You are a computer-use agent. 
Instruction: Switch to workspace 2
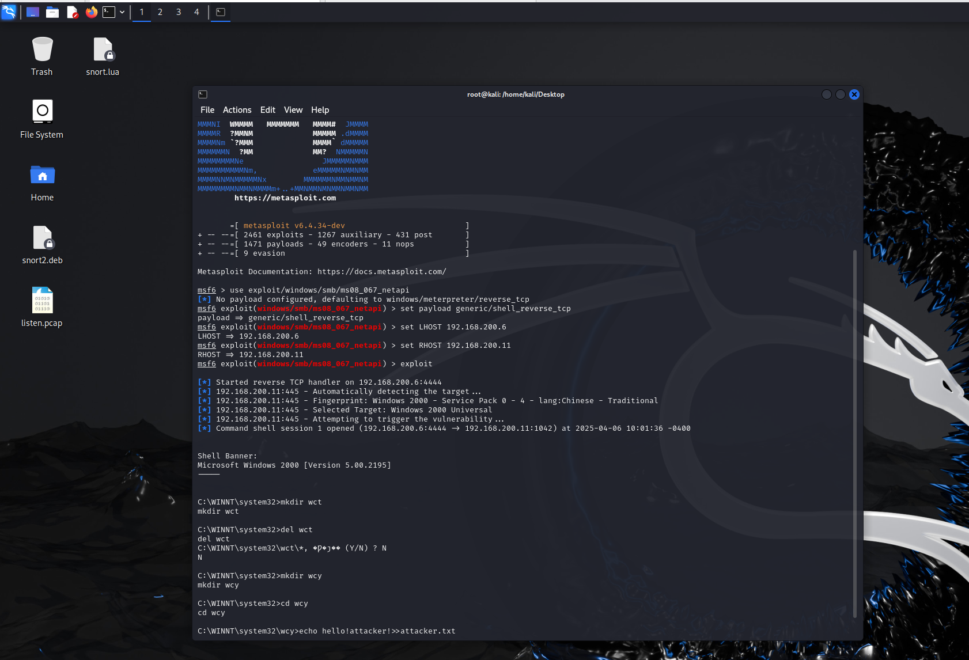[x=160, y=12]
